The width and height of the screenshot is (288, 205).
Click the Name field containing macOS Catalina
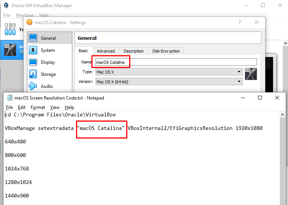tap(176, 62)
